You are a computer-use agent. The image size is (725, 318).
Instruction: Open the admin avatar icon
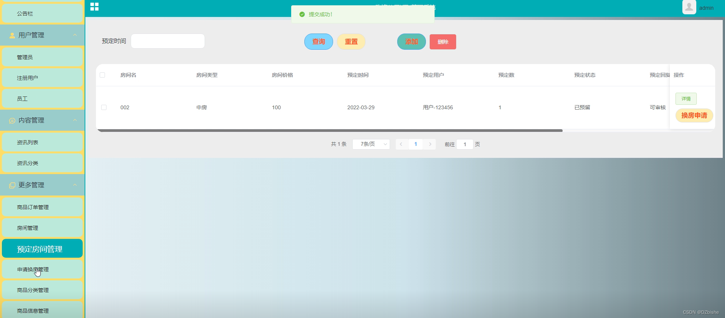[x=689, y=7]
